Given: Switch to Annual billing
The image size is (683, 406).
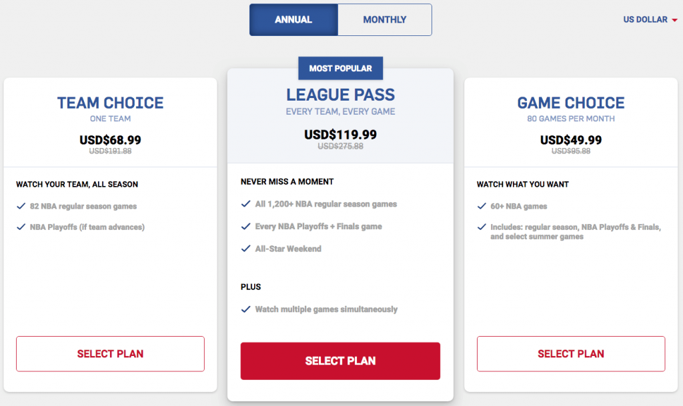Looking at the screenshot, I should (293, 20).
